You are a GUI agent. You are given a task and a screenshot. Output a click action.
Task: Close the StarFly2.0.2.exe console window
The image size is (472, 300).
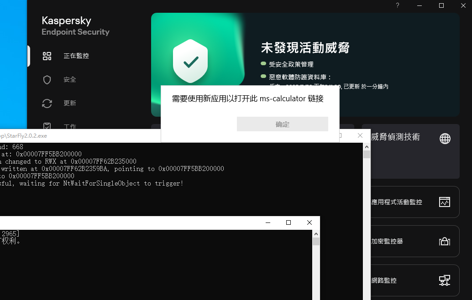point(360,135)
